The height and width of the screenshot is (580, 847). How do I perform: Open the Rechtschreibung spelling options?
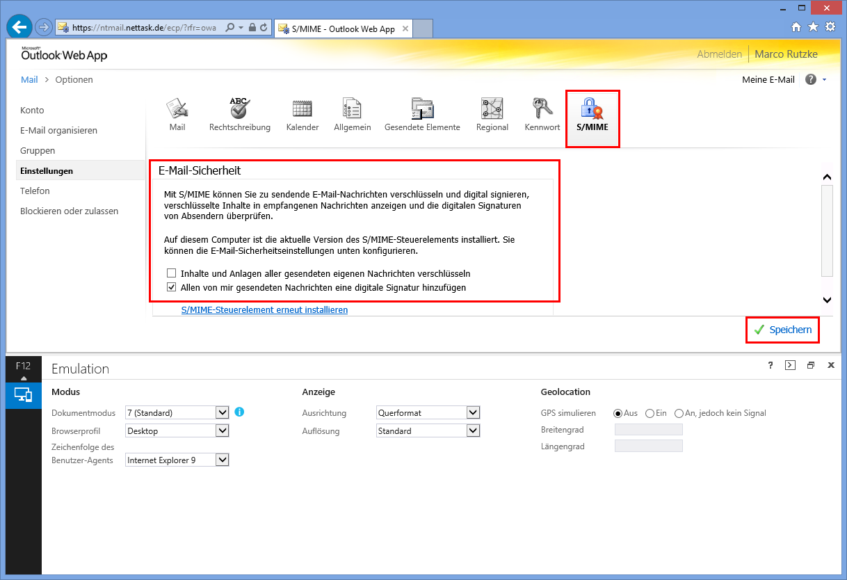[x=240, y=115]
